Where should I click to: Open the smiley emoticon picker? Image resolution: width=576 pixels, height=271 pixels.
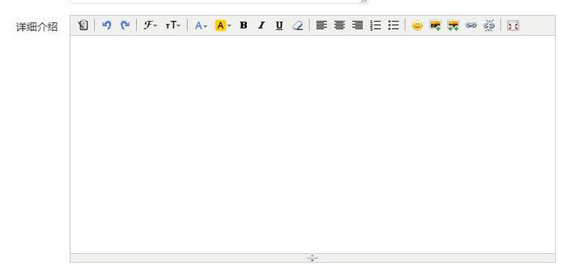pyautogui.click(x=417, y=25)
